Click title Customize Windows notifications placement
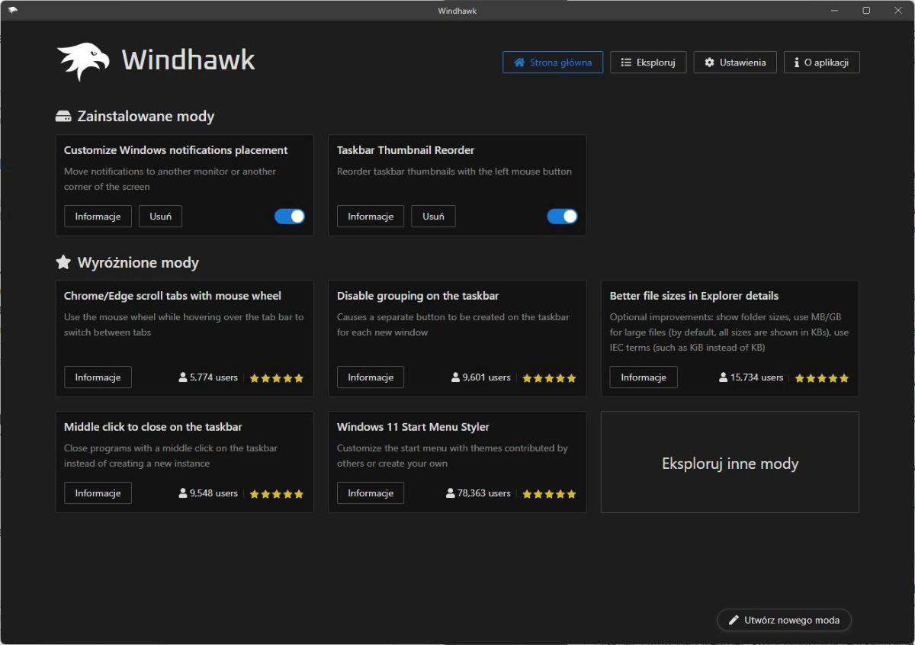The height and width of the screenshot is (645, 915). pyautogui.click(x=176, y=150)
